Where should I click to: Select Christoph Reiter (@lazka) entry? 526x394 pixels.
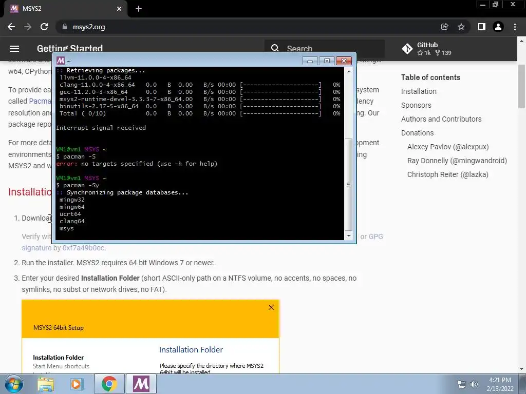(448, 174)
